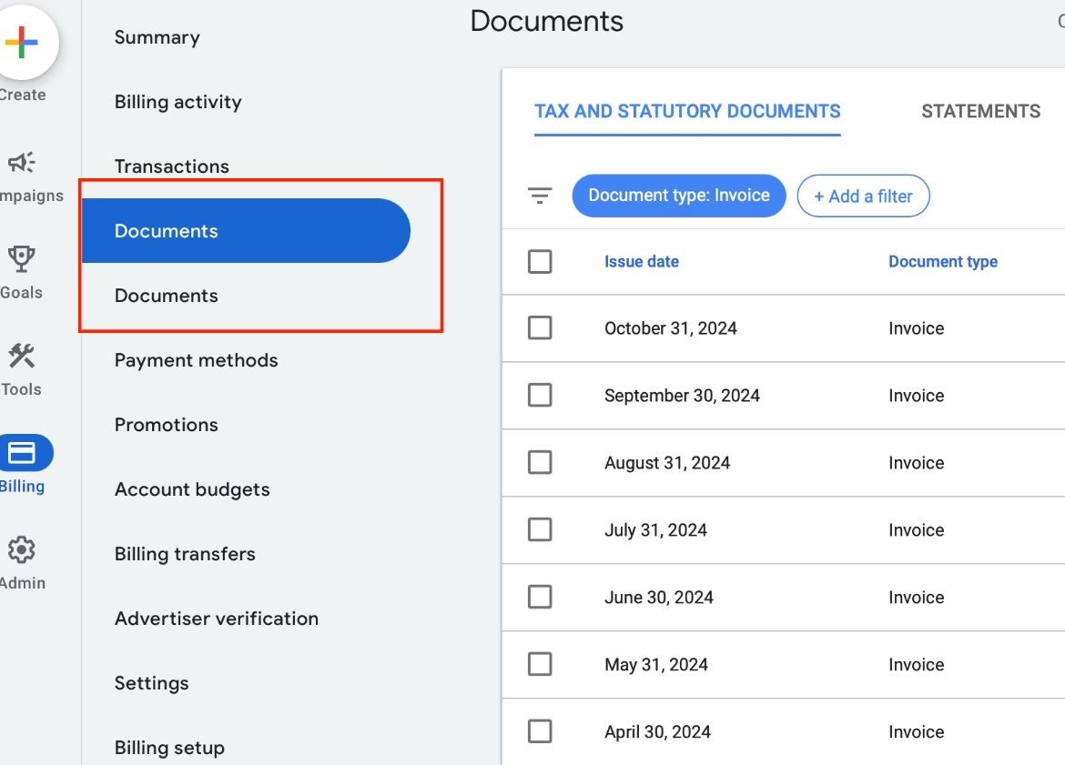This screenshot has height=765, width=1065.
Task: Click the 'September 30, 2024' date text
Action: pyautogui.click(x=682, y=396)
